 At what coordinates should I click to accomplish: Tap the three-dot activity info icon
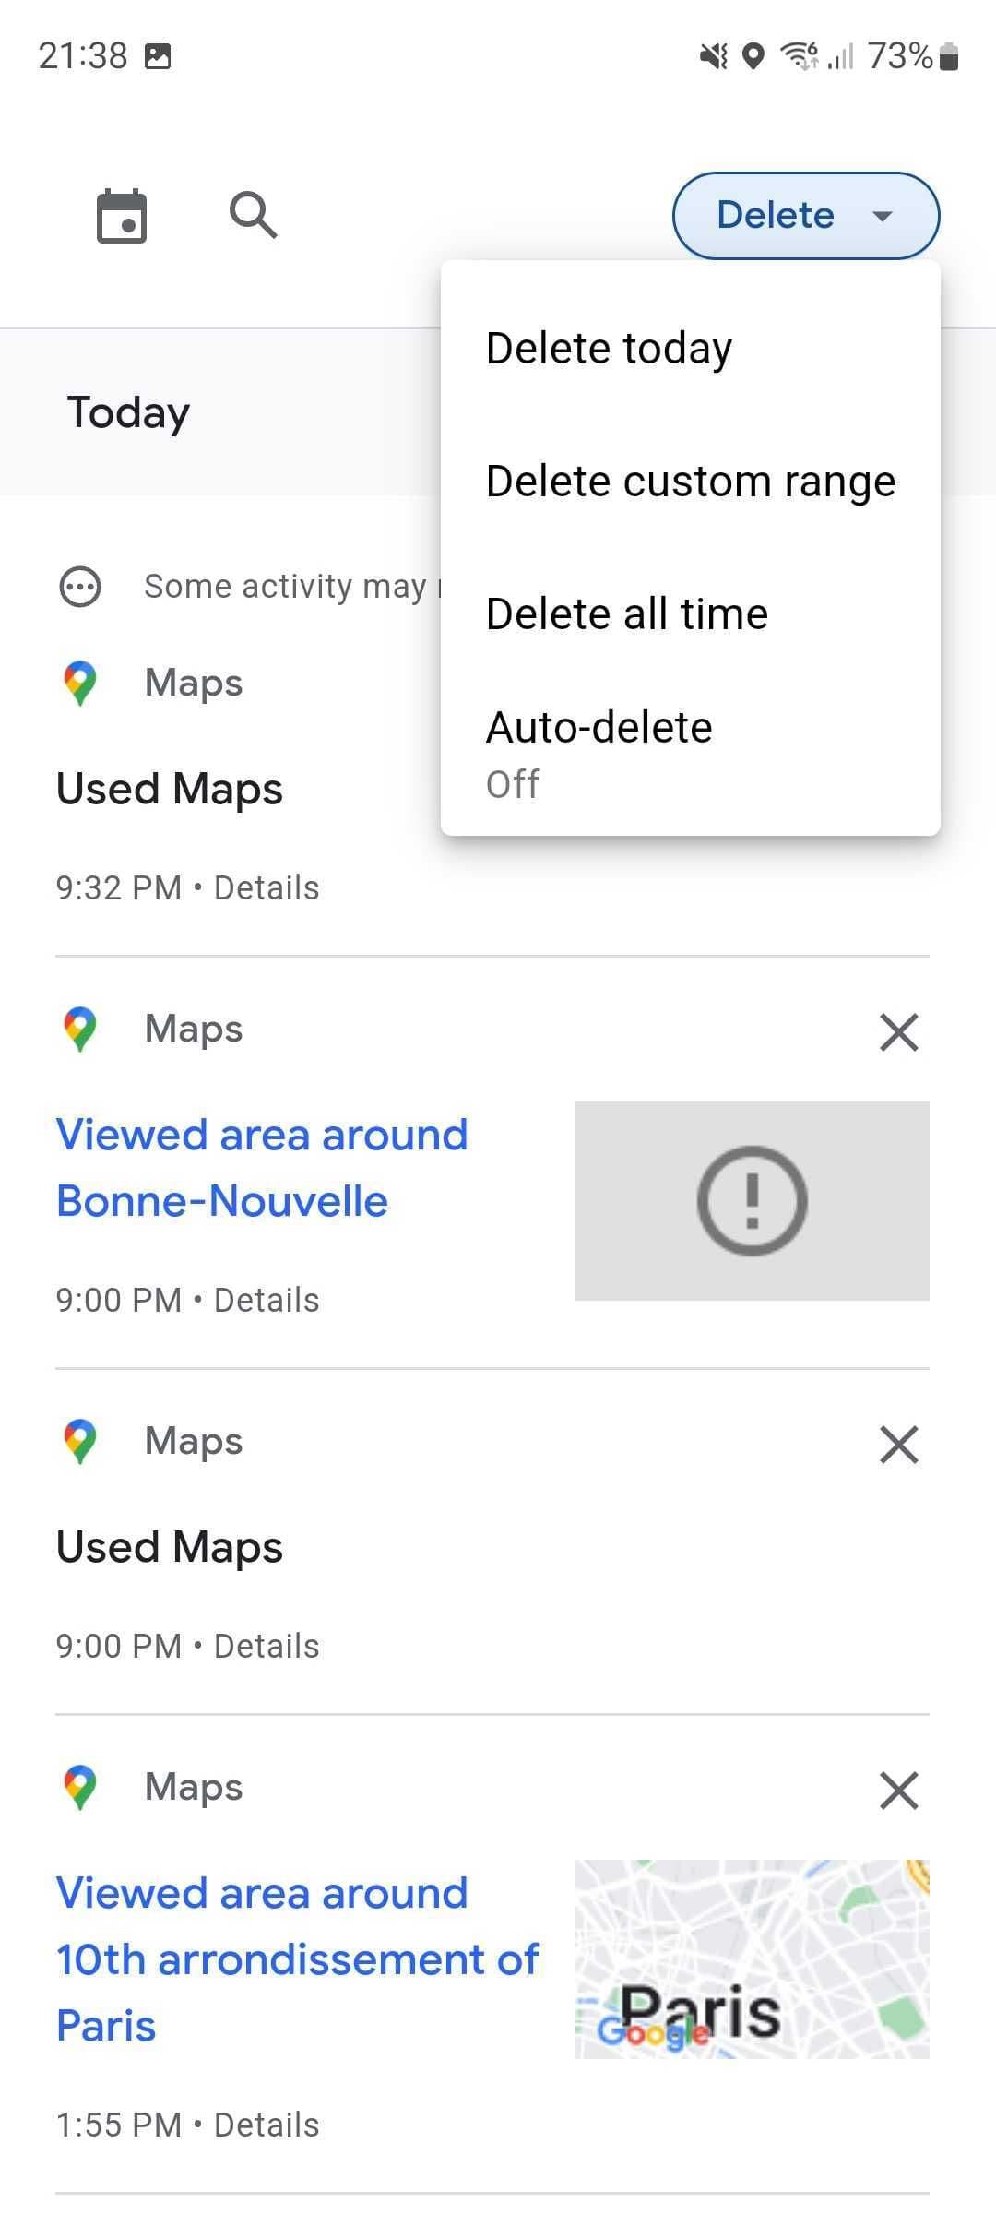[x=80, y=587]
